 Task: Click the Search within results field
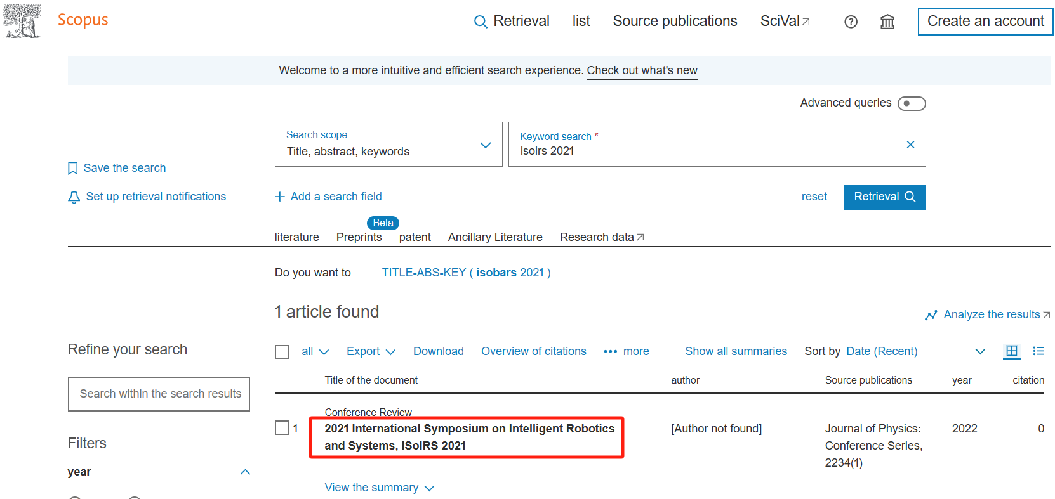[159, 394]
